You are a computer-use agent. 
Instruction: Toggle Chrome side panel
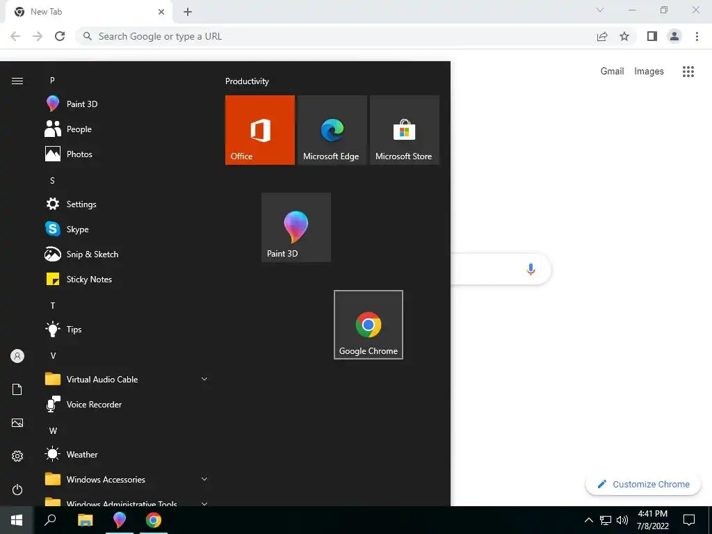[652, 36]
